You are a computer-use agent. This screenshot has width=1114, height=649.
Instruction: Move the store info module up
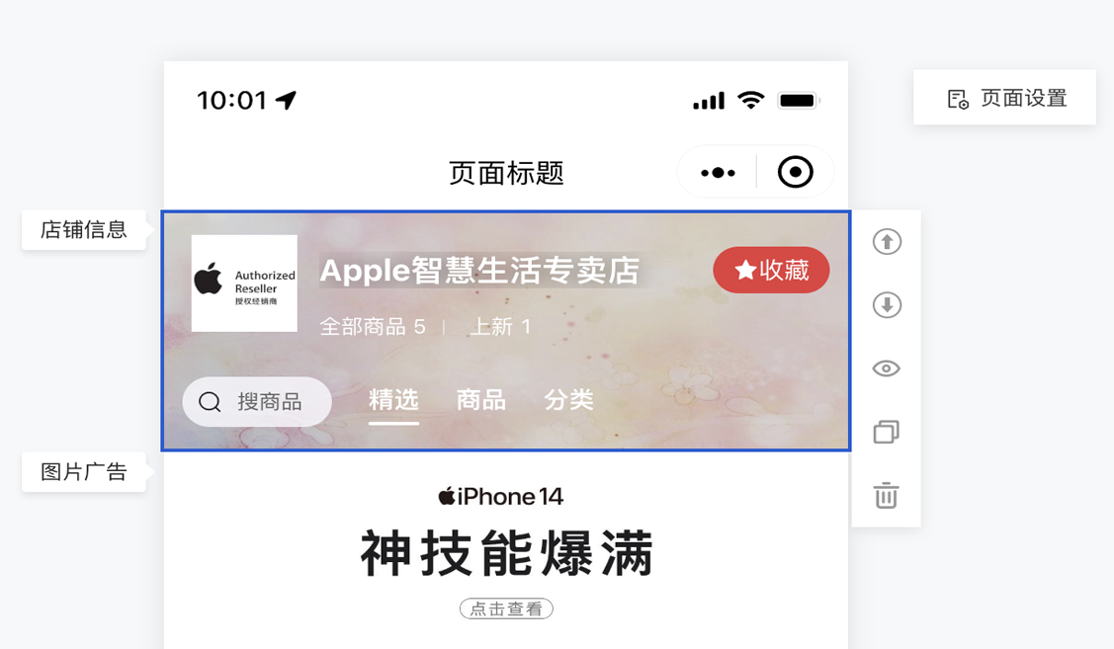tap(887, 242)
